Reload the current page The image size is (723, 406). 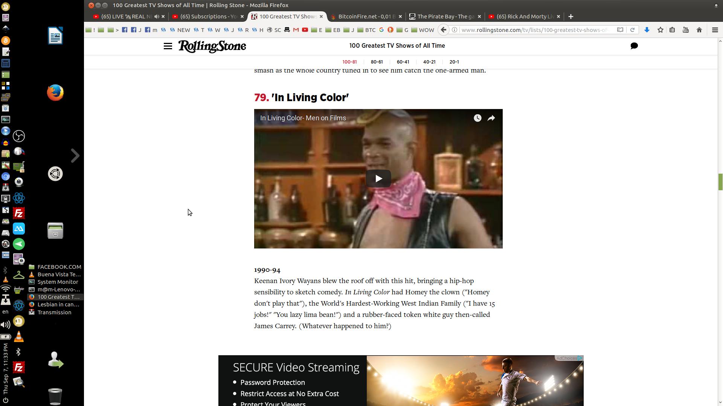click(x=633, y=30)
